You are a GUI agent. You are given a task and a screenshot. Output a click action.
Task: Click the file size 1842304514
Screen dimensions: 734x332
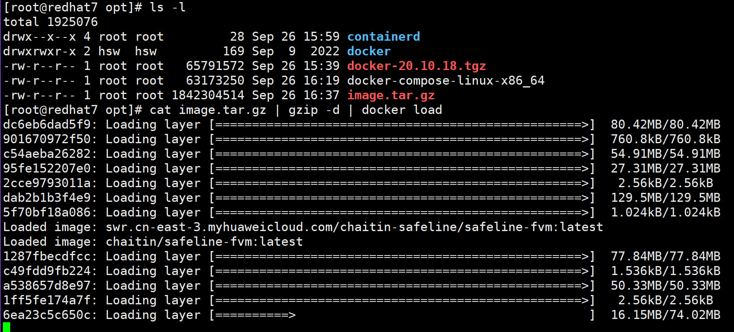tap(208, 95)
